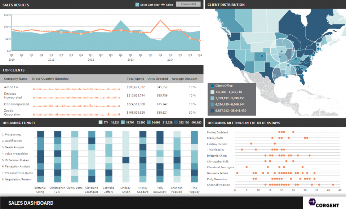Click the Q4 2013 sales peak data point
The image size is (346, 209).
click(x=160, y=21)
